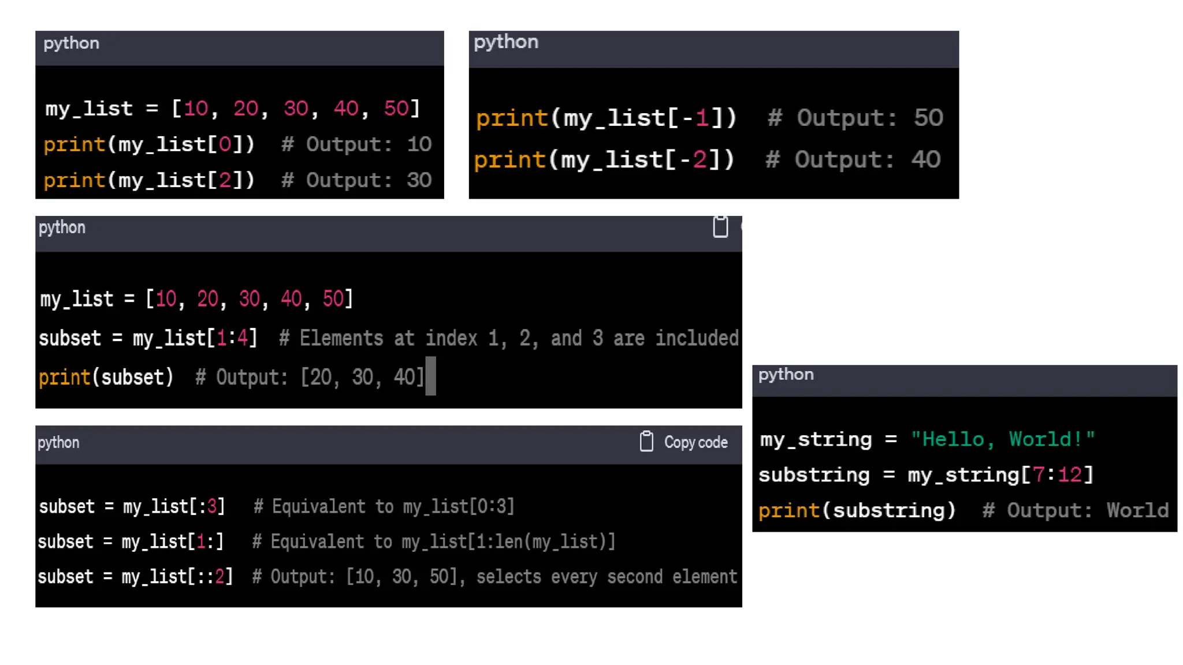Viewport: 1183px width, 665px height.
Task: Click python label above my_list[0] code block
Action: coord(71,43)
